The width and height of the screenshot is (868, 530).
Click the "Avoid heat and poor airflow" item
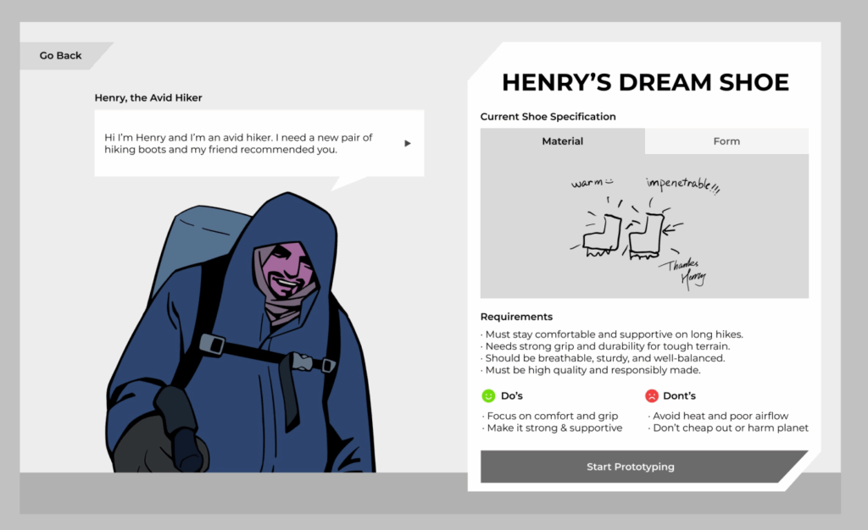(x=720, y=416)
